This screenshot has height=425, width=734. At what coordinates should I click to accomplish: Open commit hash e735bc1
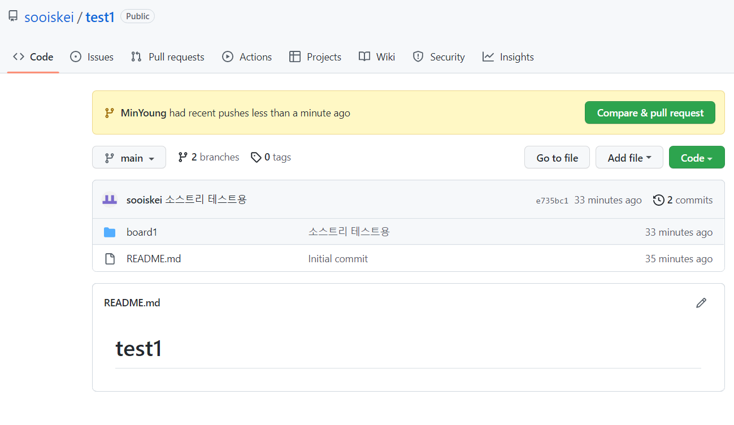pos(552,200)
